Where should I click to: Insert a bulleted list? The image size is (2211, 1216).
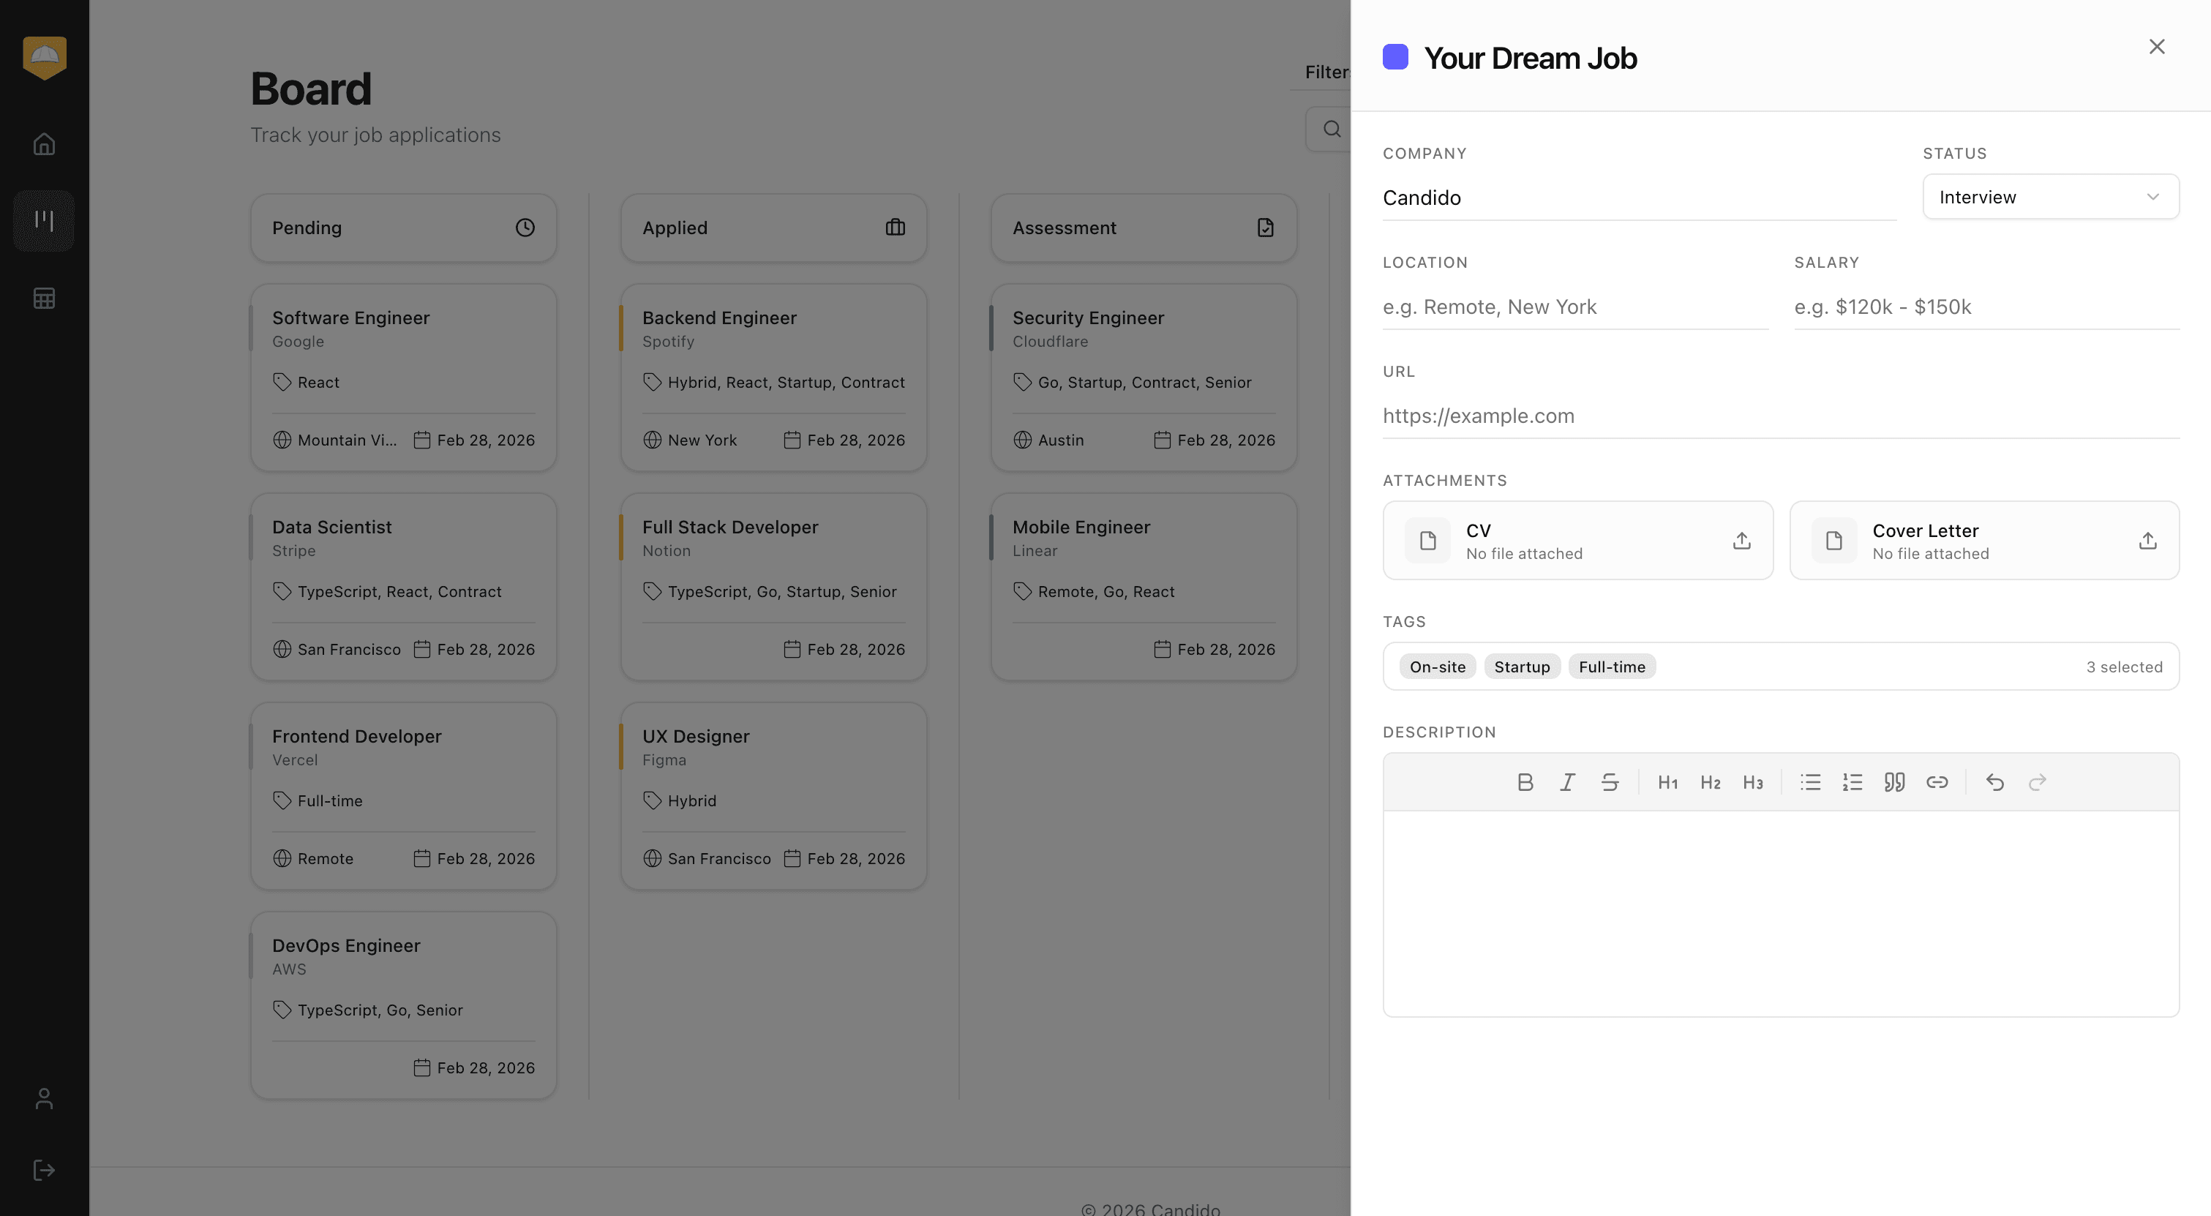1810,782
